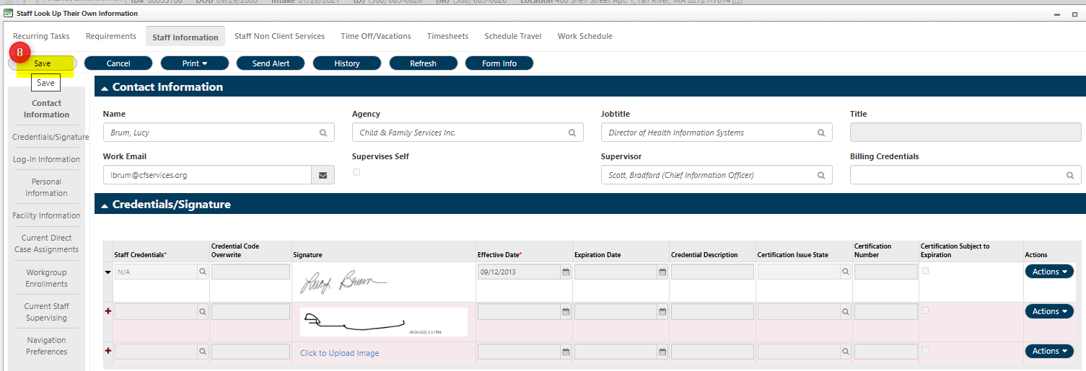This screenshot has width=1086, height=371.
Task: Click the search icon in Name field
Action: [x=323, y=133]
